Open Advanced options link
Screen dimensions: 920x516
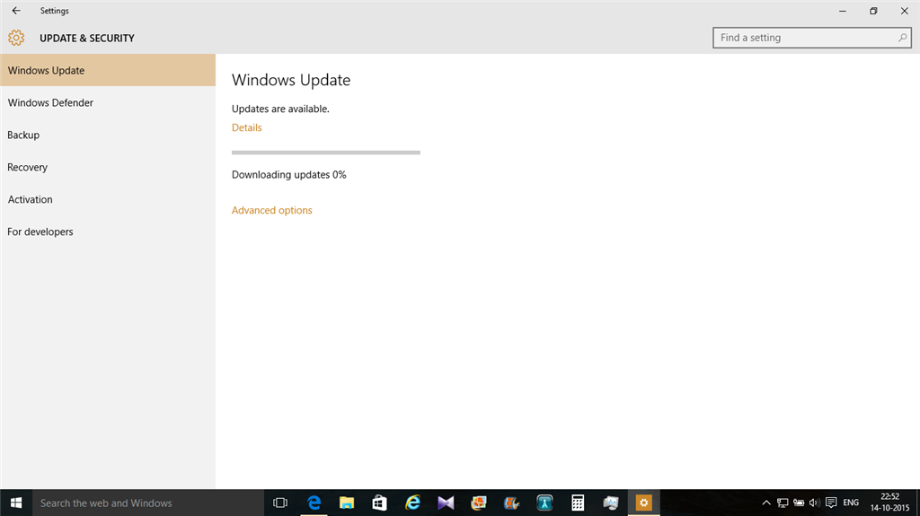[271, 211]
